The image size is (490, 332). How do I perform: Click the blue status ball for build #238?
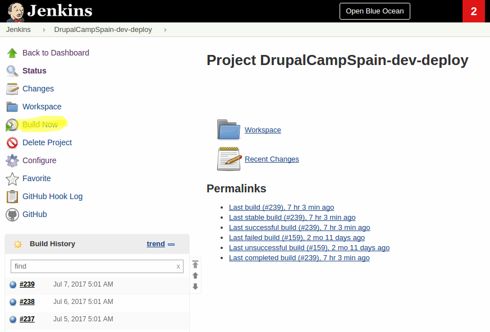(x=13, y=302)
